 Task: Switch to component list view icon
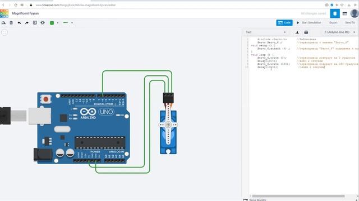coord(345,13)
